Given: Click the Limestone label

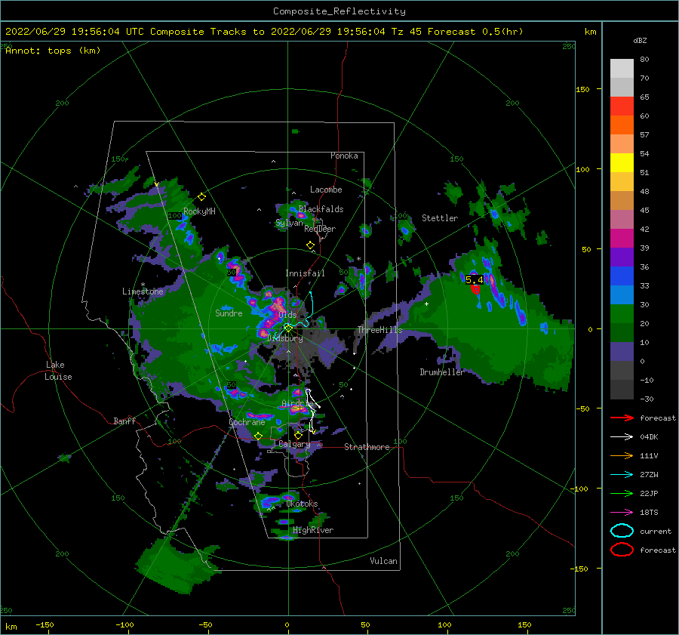Looking at the screenshot, I should tap(143, 291).
